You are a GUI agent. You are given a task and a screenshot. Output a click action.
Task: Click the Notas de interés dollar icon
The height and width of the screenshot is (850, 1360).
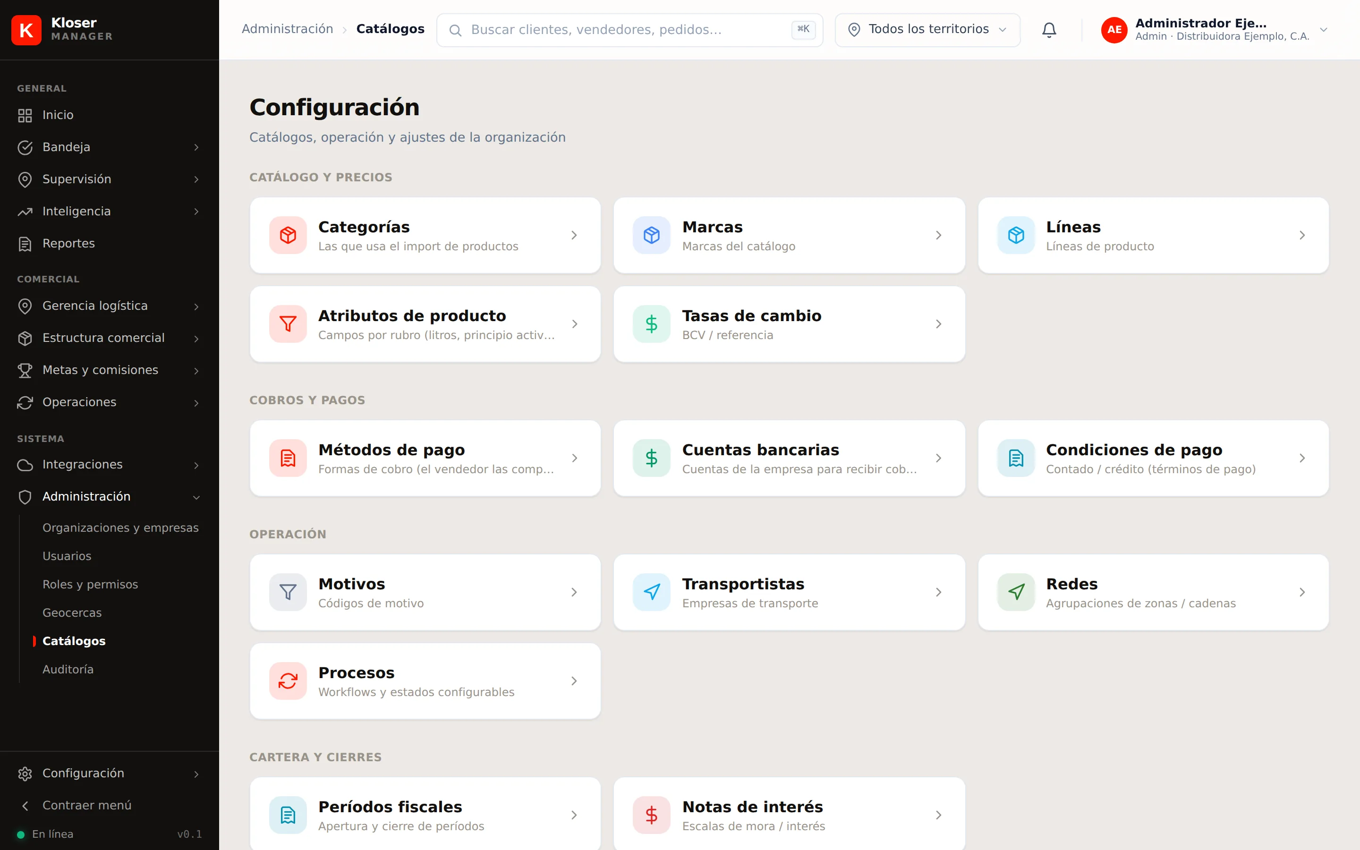[x=651, y=815]
